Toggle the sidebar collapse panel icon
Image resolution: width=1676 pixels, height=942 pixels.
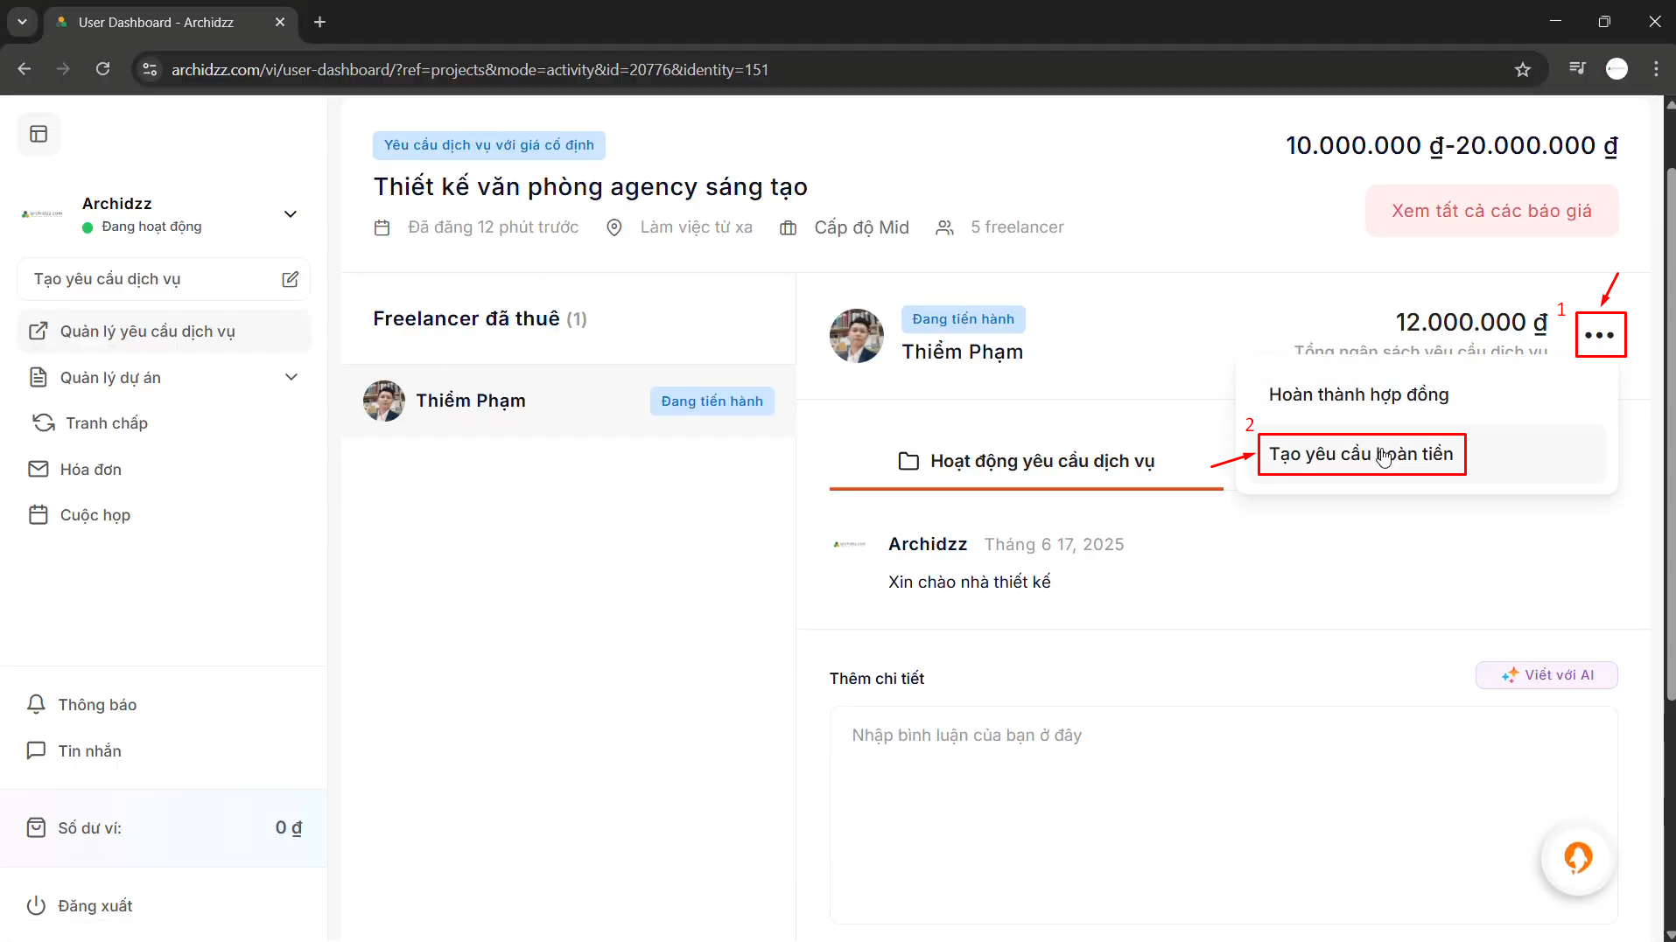pyautogui.click(x=39, y=134)
